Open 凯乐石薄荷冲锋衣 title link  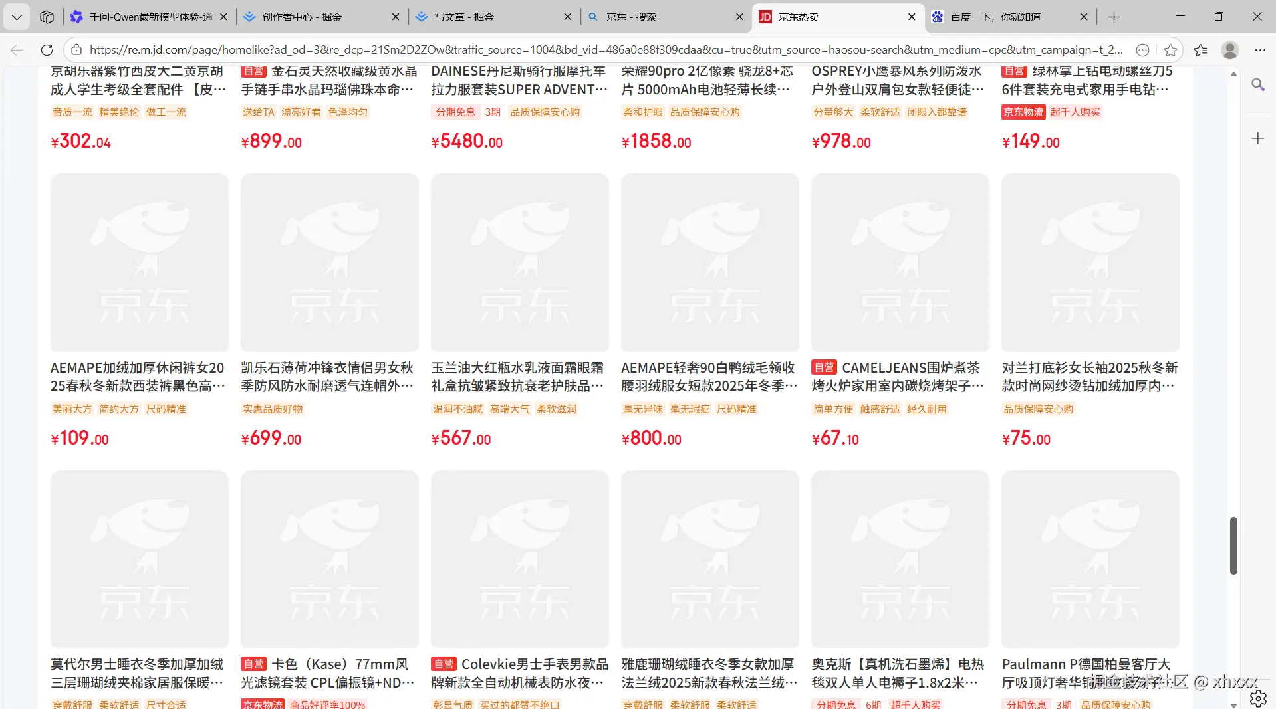click(x=327, y=377)
